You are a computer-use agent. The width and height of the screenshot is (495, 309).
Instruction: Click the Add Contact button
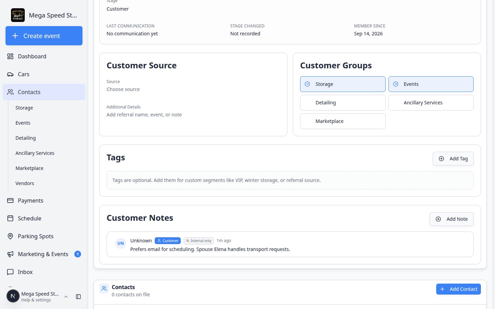(459, 289)
